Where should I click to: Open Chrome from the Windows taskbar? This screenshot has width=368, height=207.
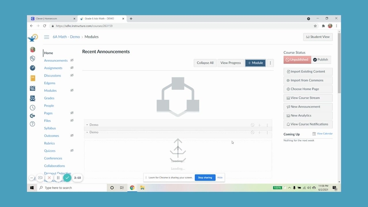click(x=132, y=188)
